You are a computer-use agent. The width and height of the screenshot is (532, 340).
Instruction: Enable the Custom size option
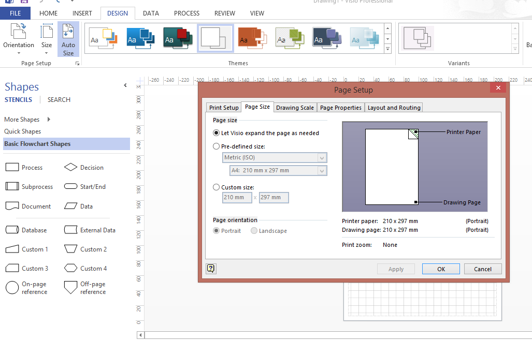pos(216,187)
